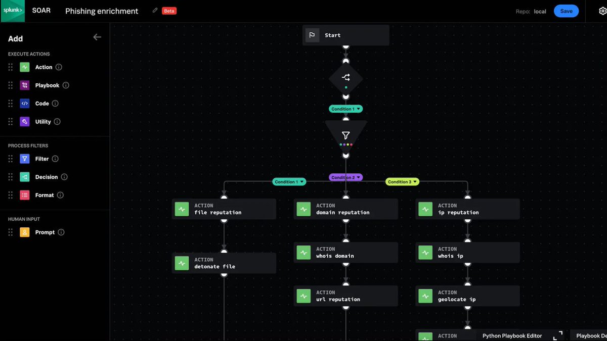Click the SOAR product label
This screenshot has height=341, width=607.
[x=41, y=11]
